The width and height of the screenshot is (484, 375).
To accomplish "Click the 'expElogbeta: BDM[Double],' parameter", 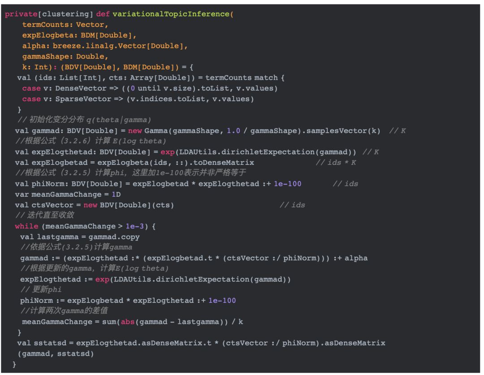I will 79,35.
